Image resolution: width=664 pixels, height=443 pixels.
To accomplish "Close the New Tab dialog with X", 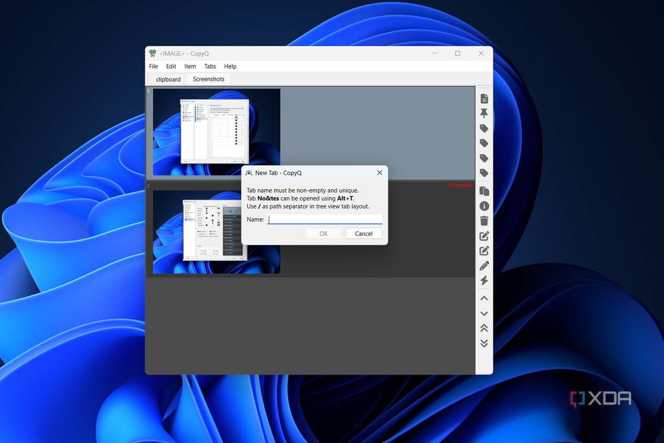I will 380,173.
